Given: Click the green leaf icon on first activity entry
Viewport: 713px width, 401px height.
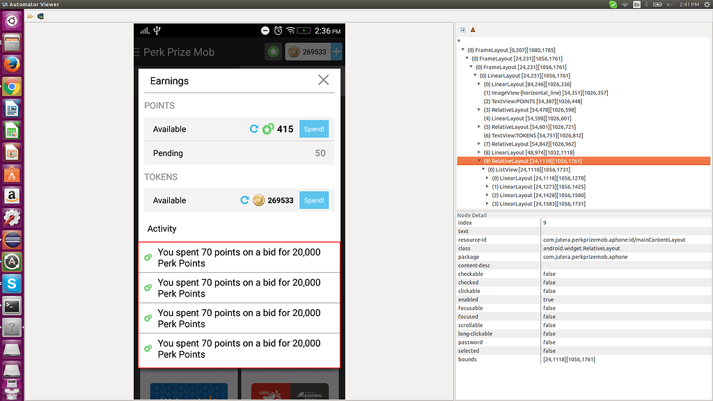Looking at the screenshot, I should [147, 257].
